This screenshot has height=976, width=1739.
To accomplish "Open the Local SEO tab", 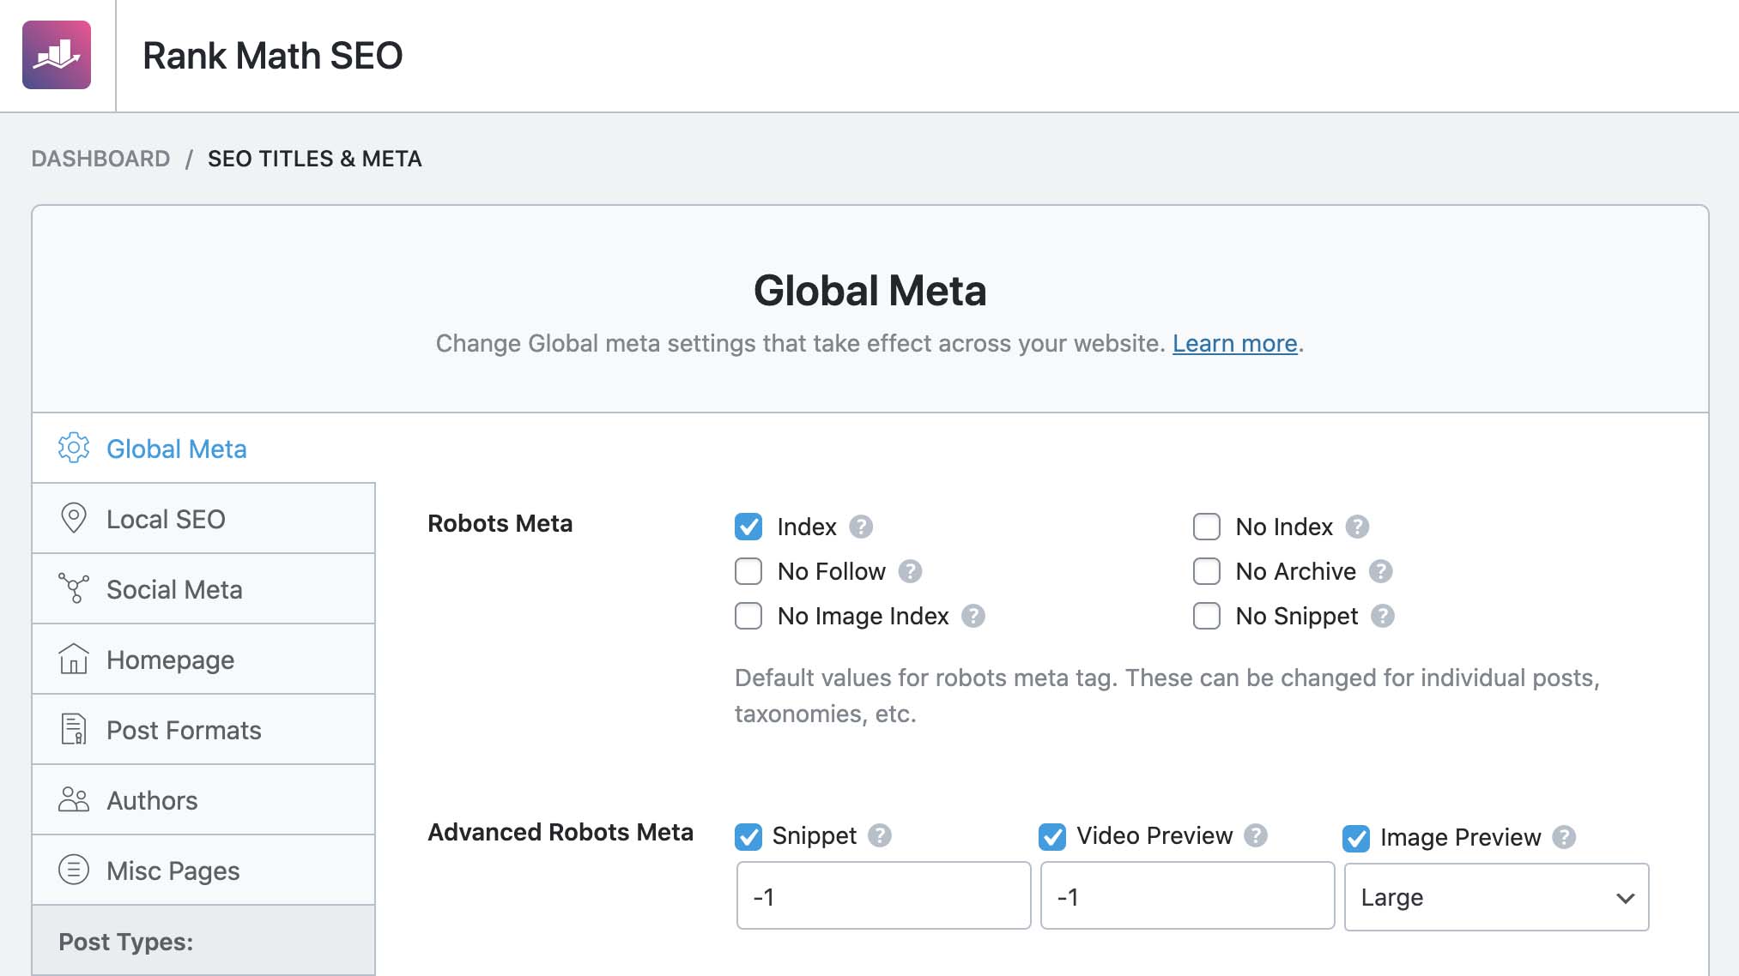I will point(203,518).
